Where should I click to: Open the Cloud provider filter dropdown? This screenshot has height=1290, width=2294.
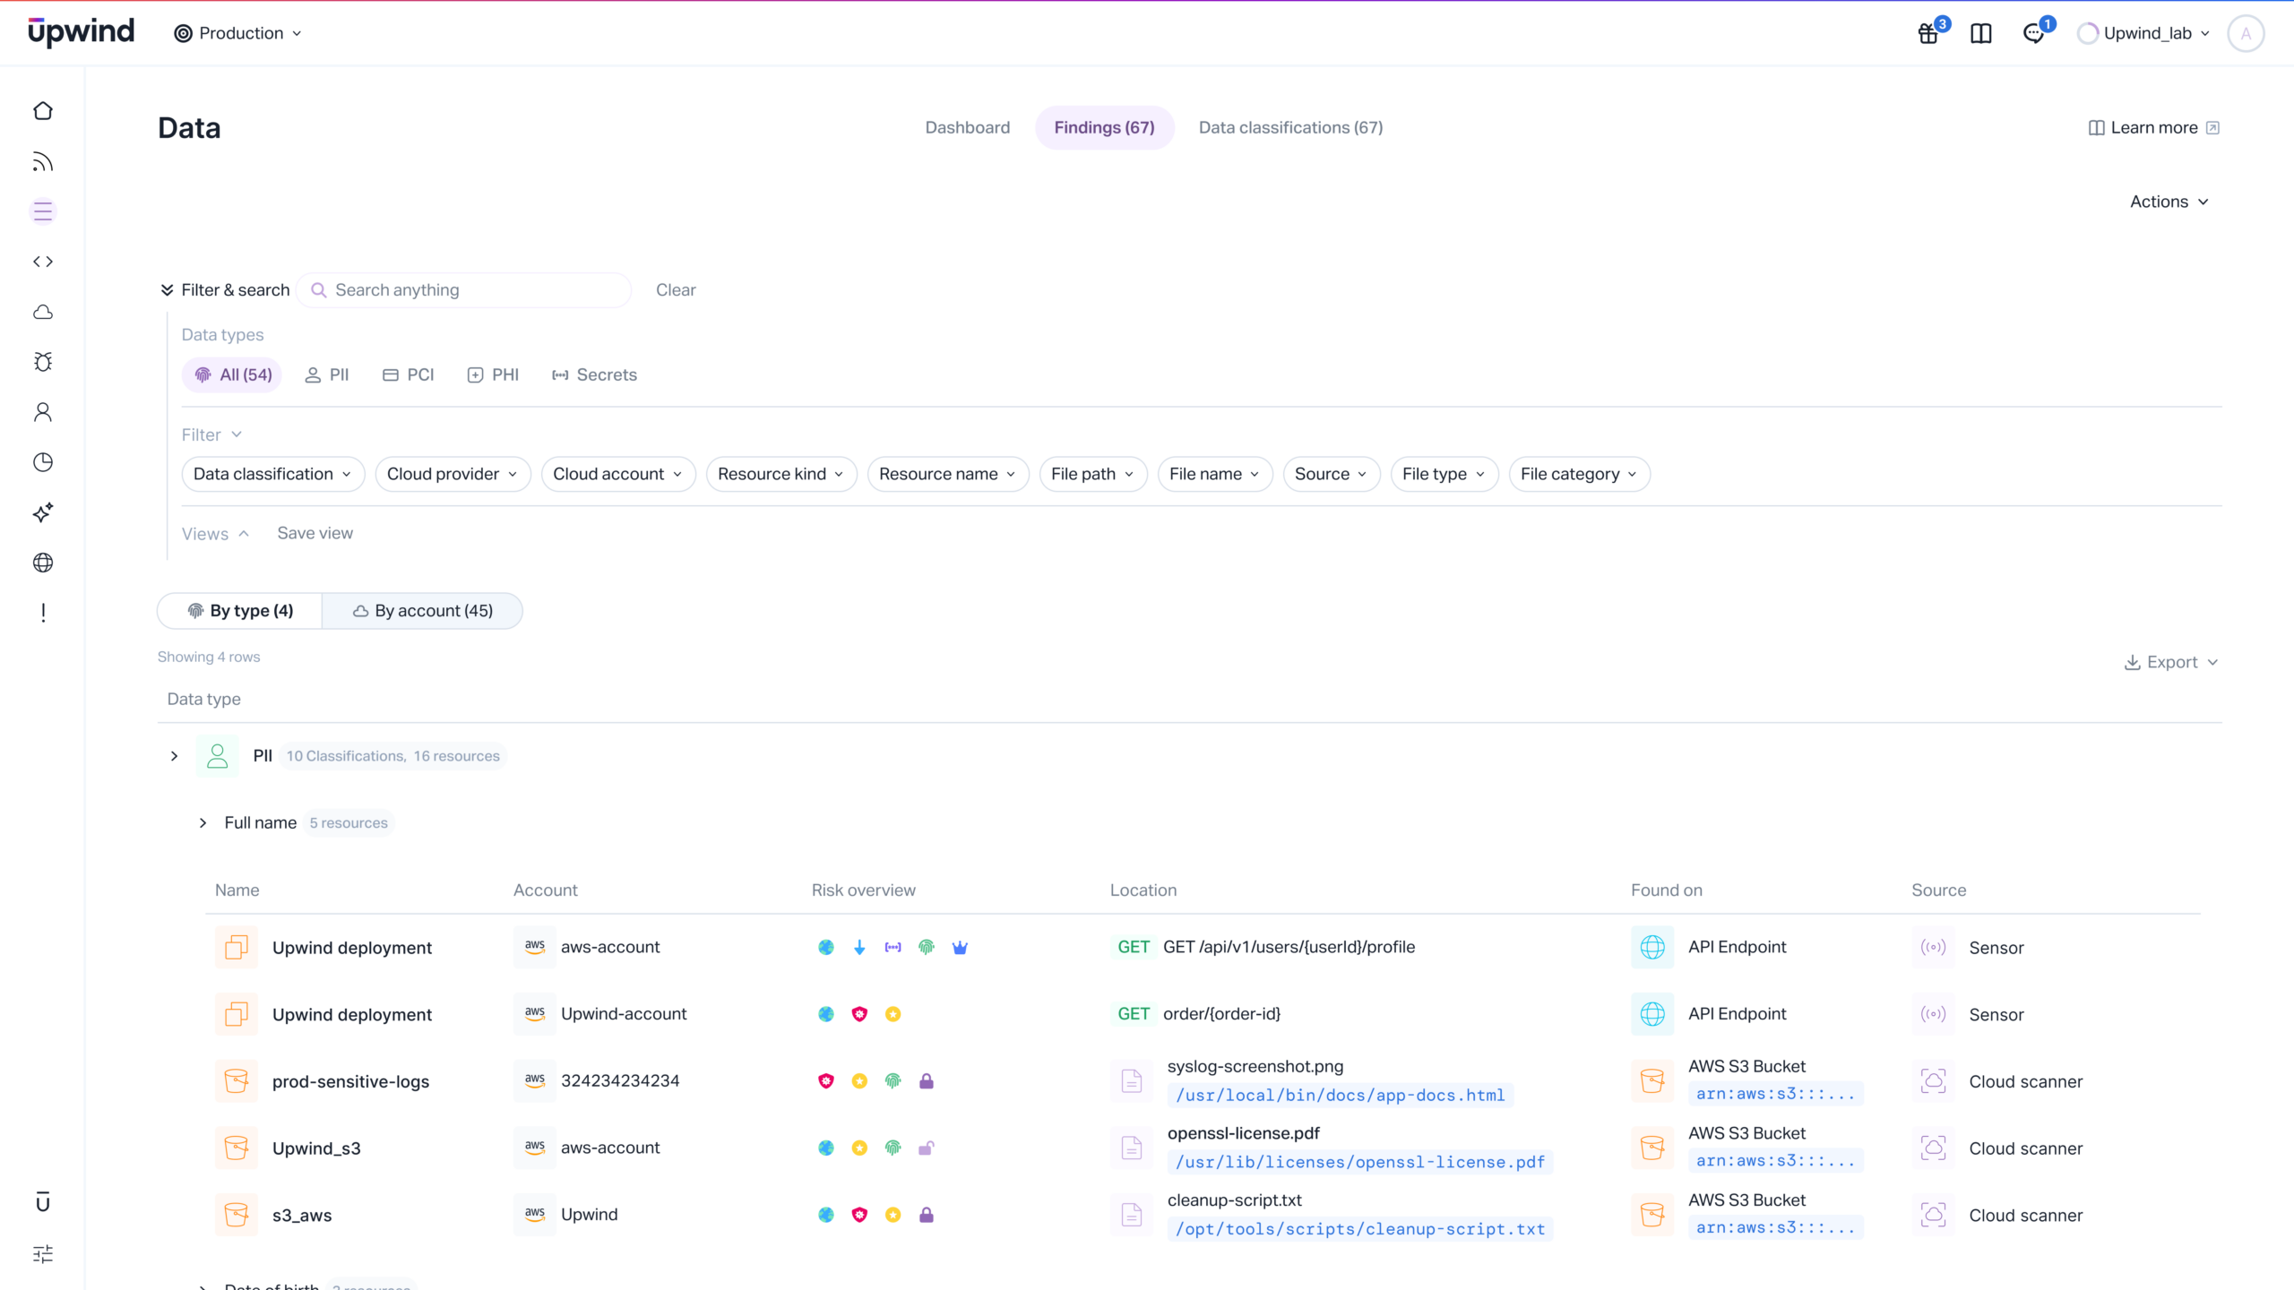click(x=453, y=474)
